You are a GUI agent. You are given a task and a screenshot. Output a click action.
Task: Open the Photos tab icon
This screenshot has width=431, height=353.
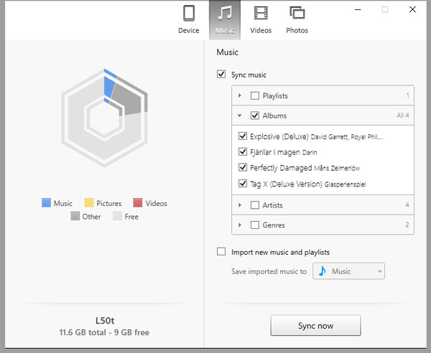click(297, 14)
